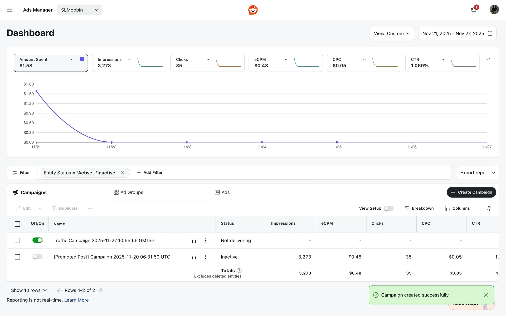Click the Create Campaign button
Viewport: 506px width, 316px height.
(x=471, y=192)
